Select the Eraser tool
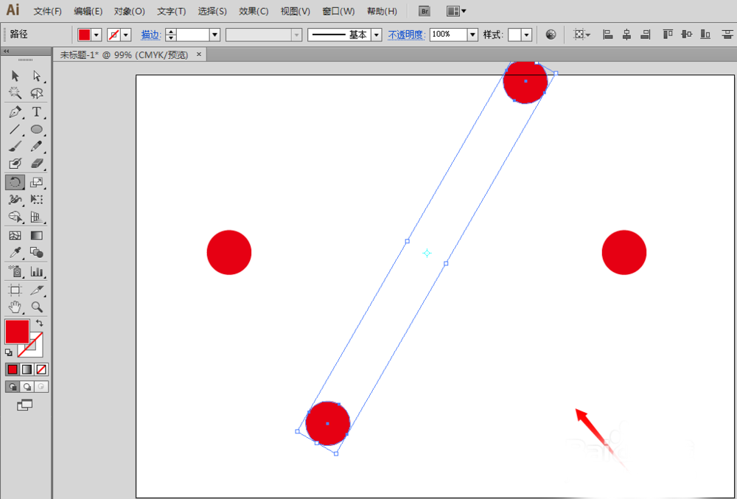Image resolution: width=737 pixels, height=499 pixels. (37, 163)
